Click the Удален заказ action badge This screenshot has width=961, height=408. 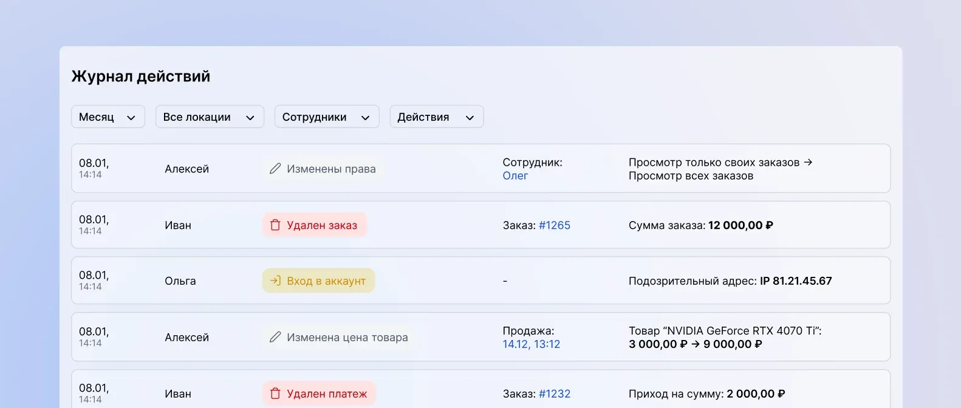point(315,225)
